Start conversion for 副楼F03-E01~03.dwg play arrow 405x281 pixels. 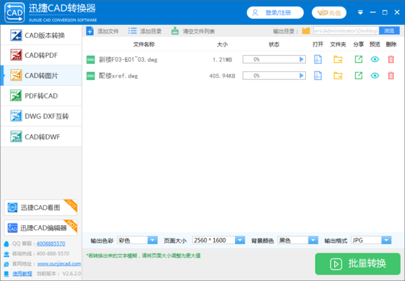(x=302, y=59)
